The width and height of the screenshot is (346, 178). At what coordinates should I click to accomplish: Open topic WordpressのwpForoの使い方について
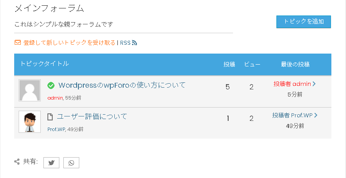click(122, 85)
